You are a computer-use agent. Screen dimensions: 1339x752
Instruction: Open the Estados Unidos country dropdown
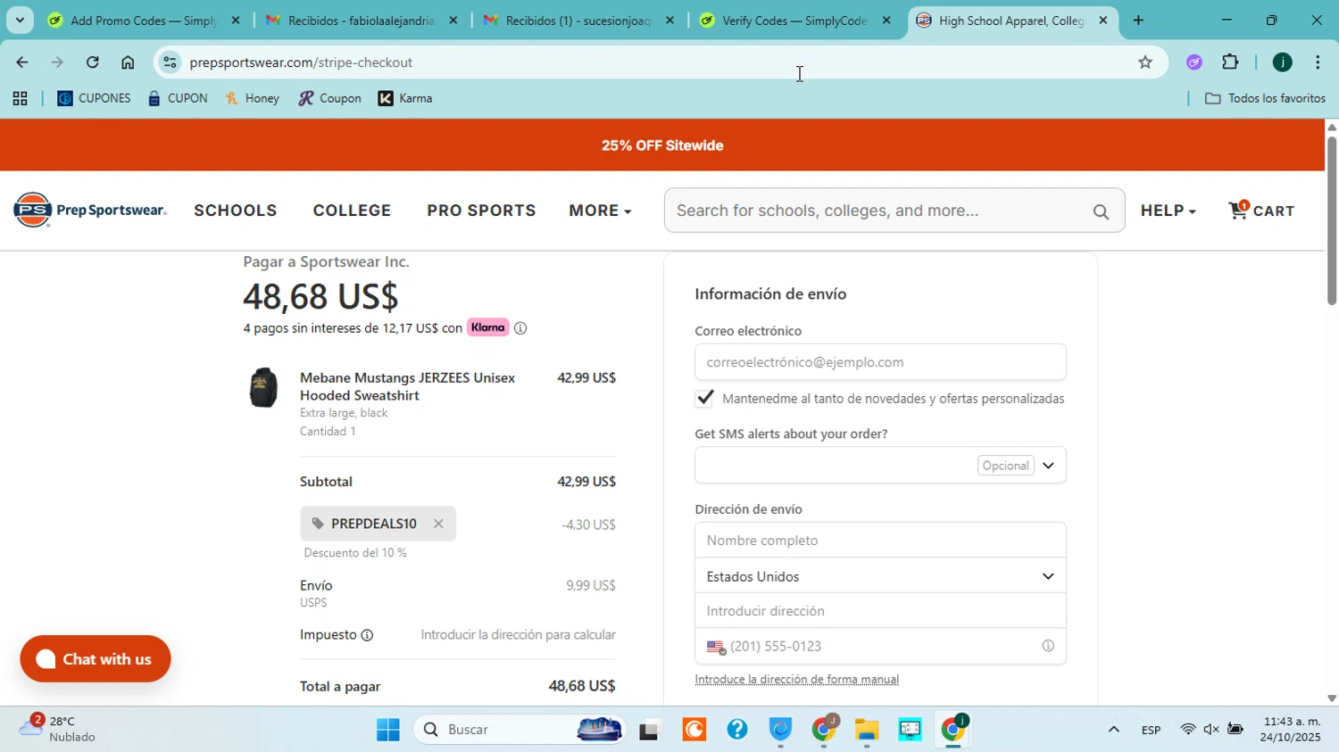880,576
